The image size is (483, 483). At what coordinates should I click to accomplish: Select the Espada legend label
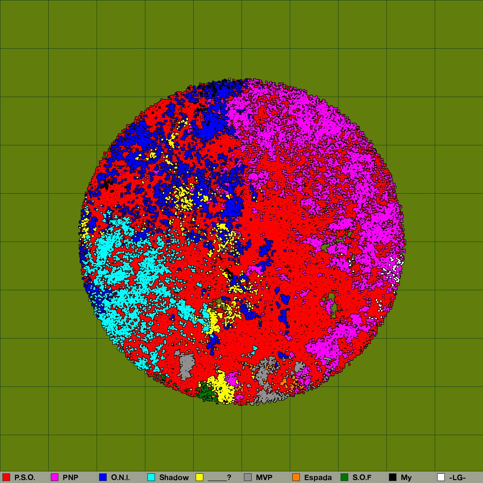click(x=318, y=478)
